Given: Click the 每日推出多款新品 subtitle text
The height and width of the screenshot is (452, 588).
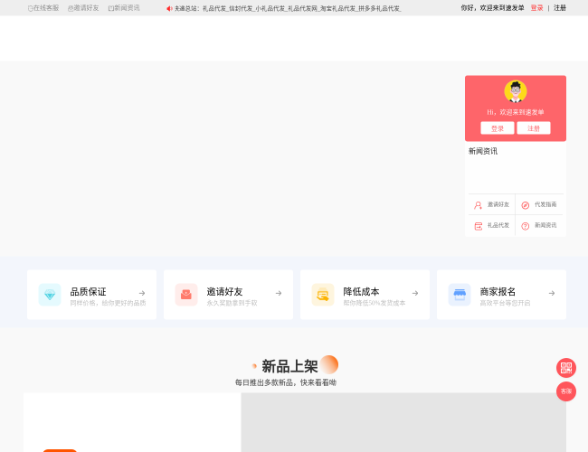Looking at the screenshot, I should point(286,382).
